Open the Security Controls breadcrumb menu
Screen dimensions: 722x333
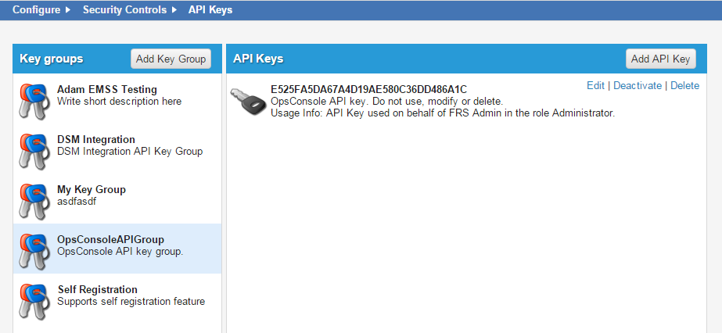[124, 10]
